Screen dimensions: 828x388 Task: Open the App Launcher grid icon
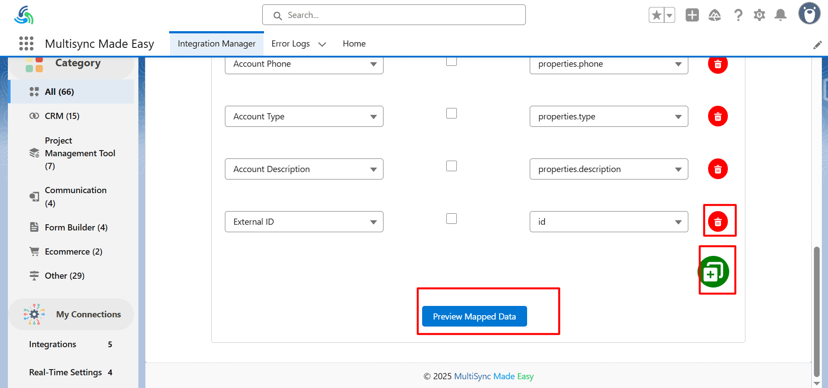[x=26, y=43]
